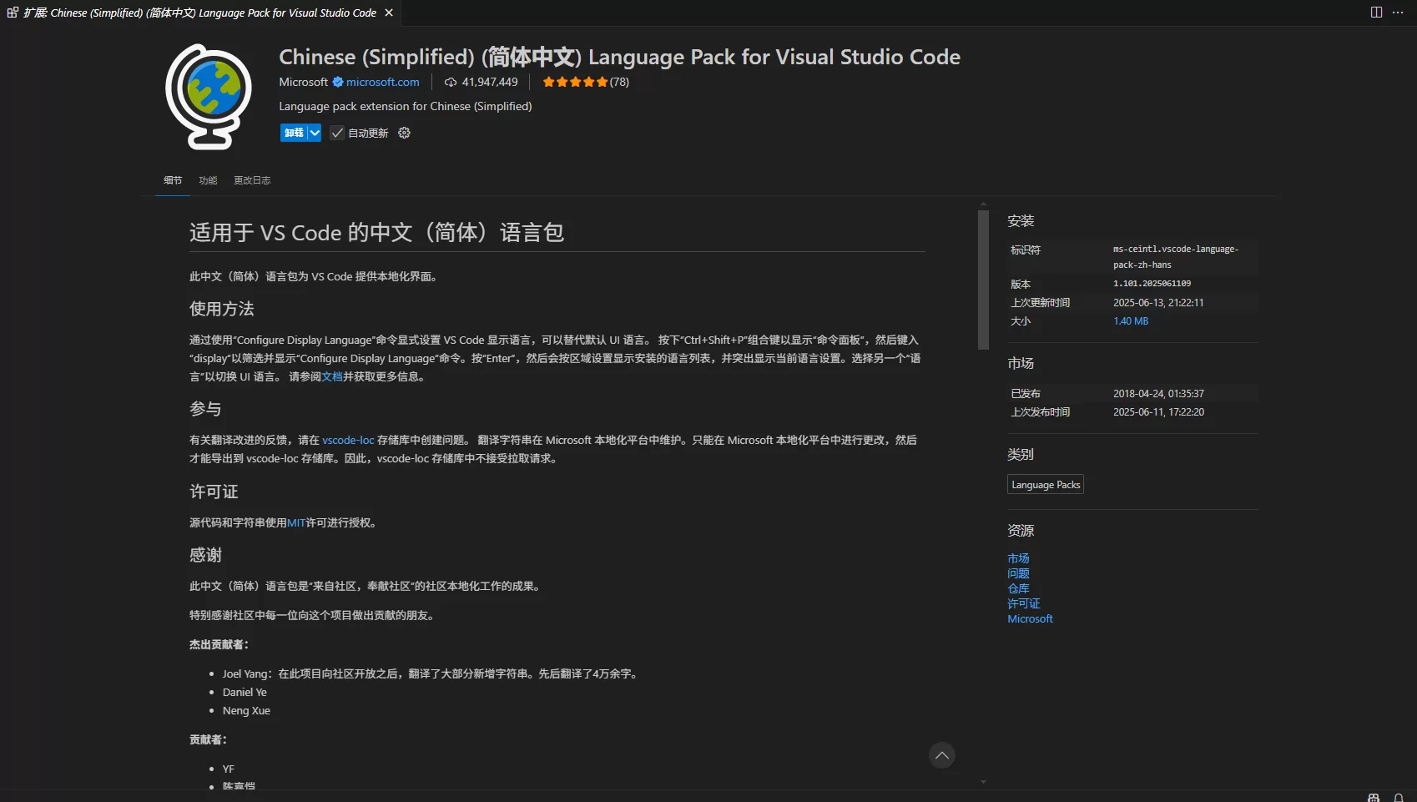The width and height of the screenshot is (1417, 802).
Task: Click the extension title heading
Action: click(x=619, y=57)
